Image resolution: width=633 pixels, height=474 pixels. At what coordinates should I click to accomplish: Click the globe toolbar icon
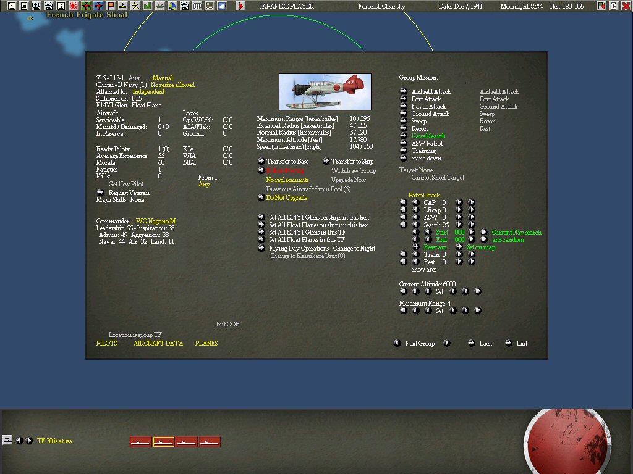[172, 6]
